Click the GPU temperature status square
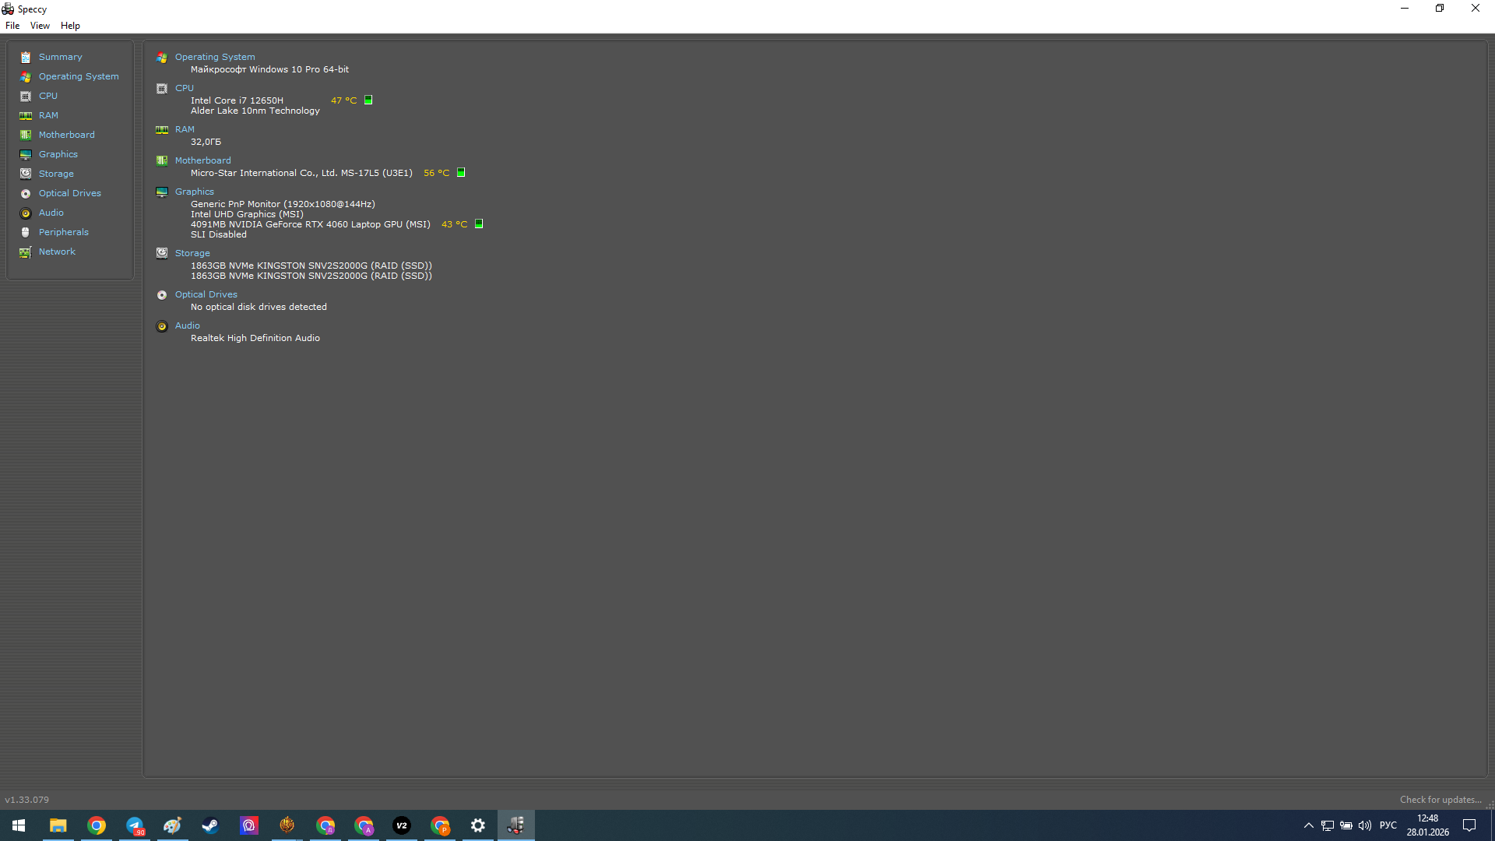This screenshot has height=841, width=1495. [479, 224]
